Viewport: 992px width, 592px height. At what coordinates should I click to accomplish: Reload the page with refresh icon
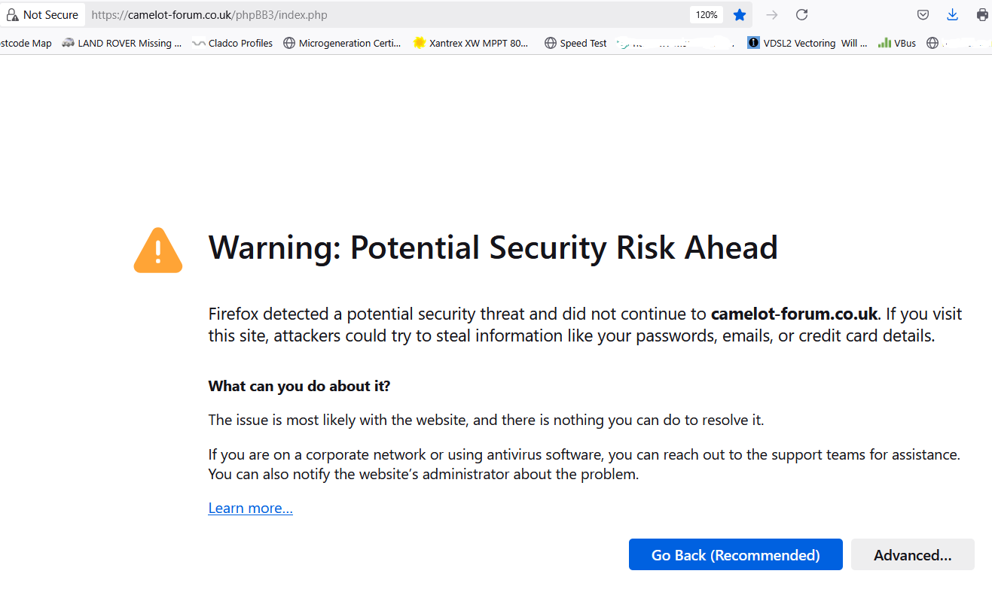click(x=802, y=15)
